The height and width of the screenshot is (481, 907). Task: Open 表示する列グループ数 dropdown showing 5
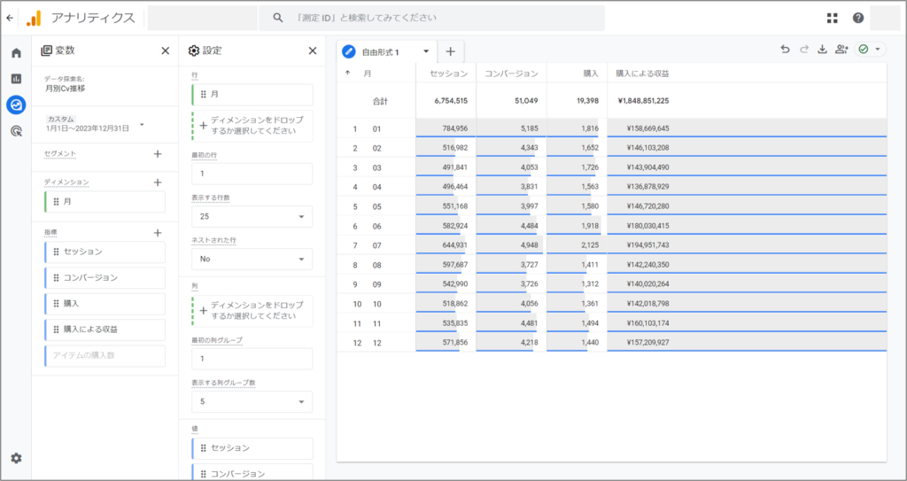click(252, 401)
